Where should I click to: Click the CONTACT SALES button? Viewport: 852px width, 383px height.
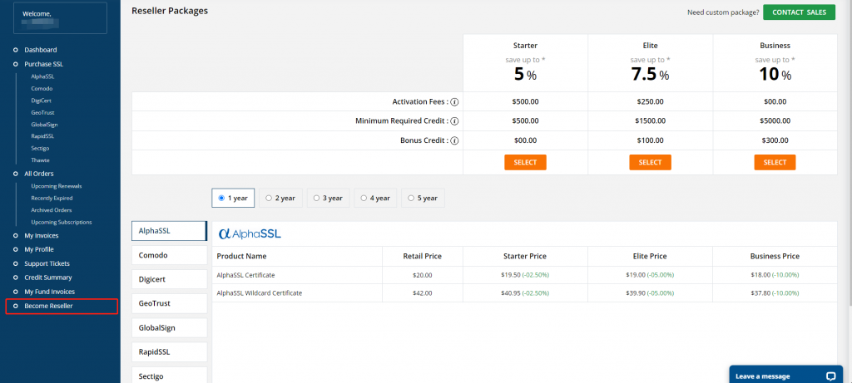799,12
